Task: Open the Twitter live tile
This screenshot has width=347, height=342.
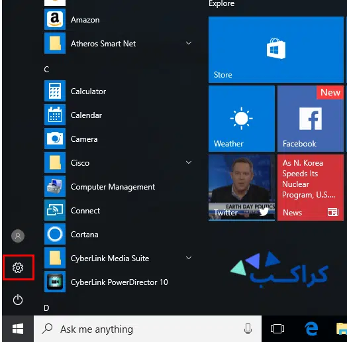Action: (242, 188)
